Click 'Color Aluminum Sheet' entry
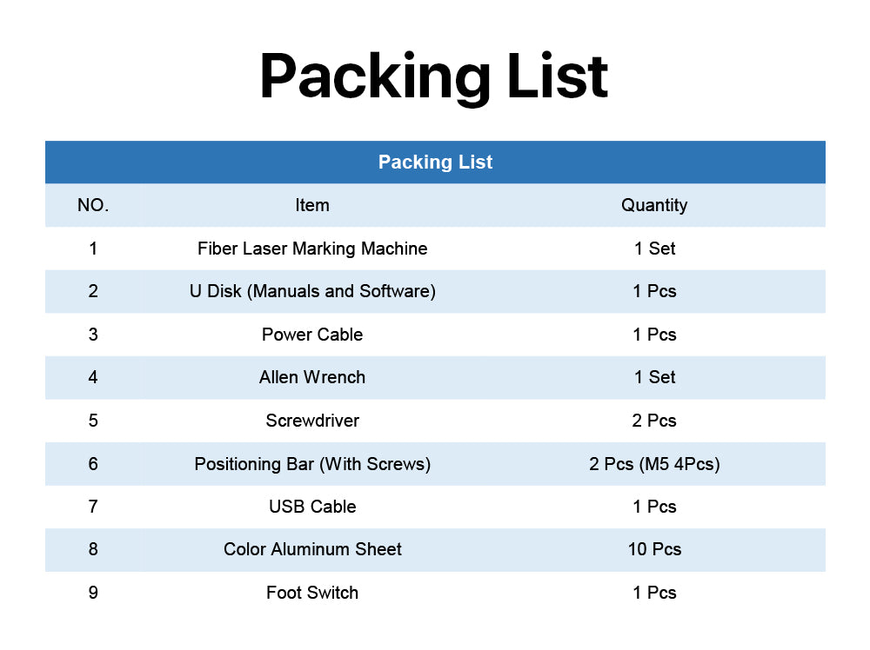 pos(312,549)
